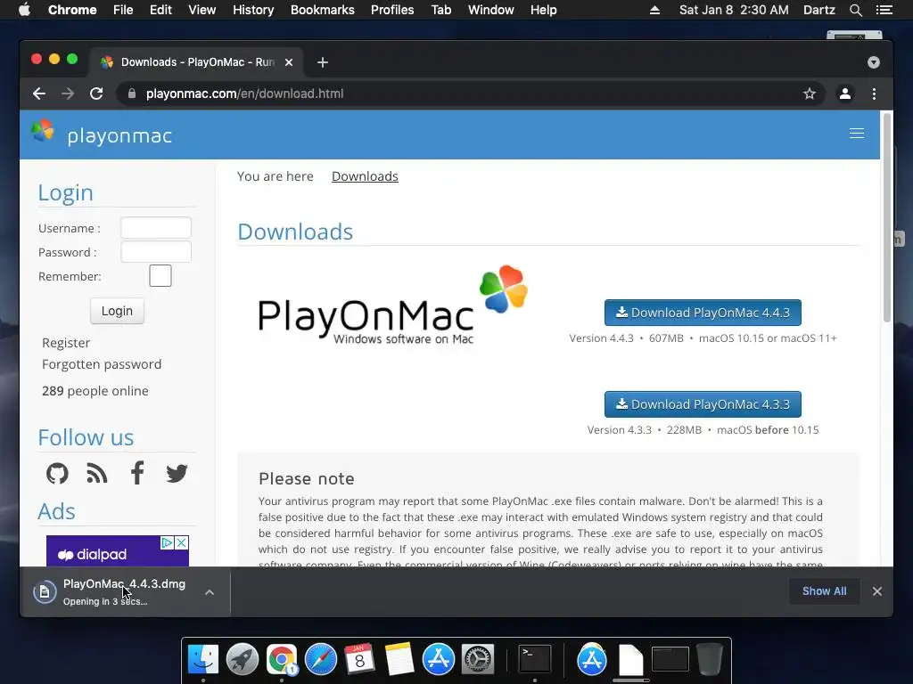The width and height of the screenshot is (913, 684).
Task: Click the PlayOnMac_4.4.3.dmg file icon in the download bar
Action: coord(45,592)
